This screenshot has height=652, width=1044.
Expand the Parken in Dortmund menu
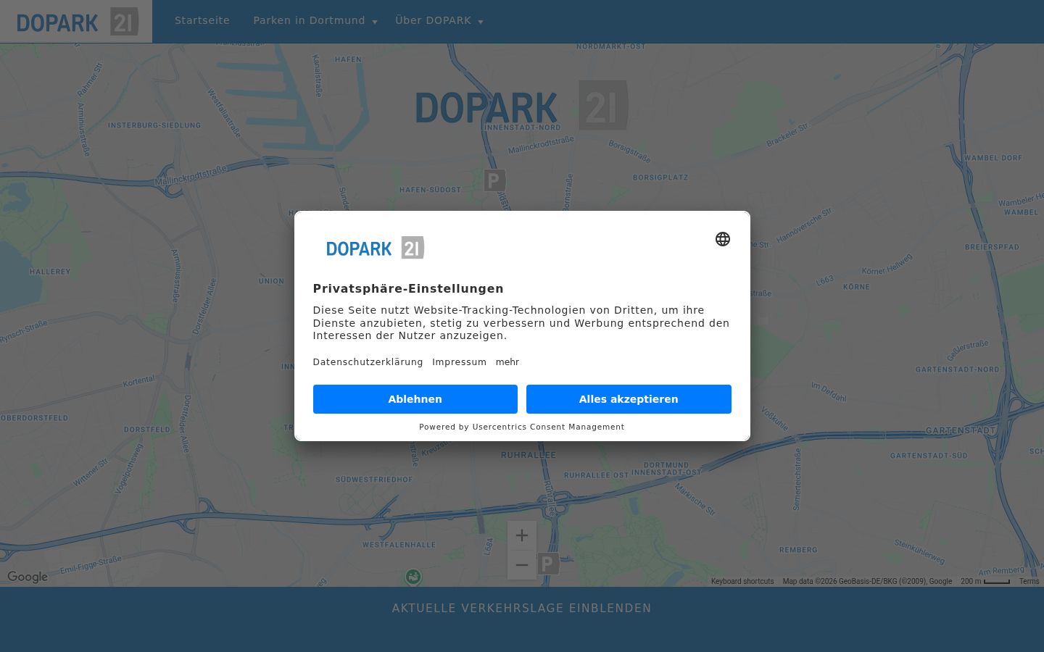coord(315,21)
